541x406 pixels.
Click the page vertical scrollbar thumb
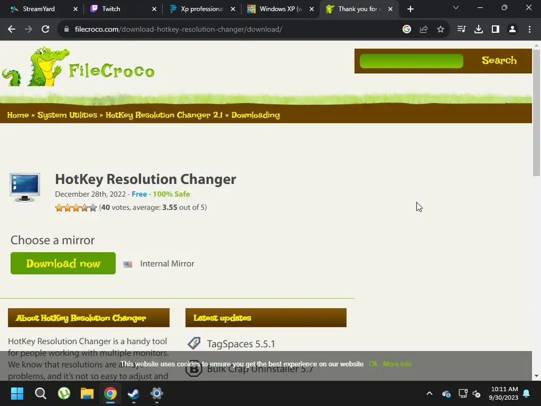(536, 113)
